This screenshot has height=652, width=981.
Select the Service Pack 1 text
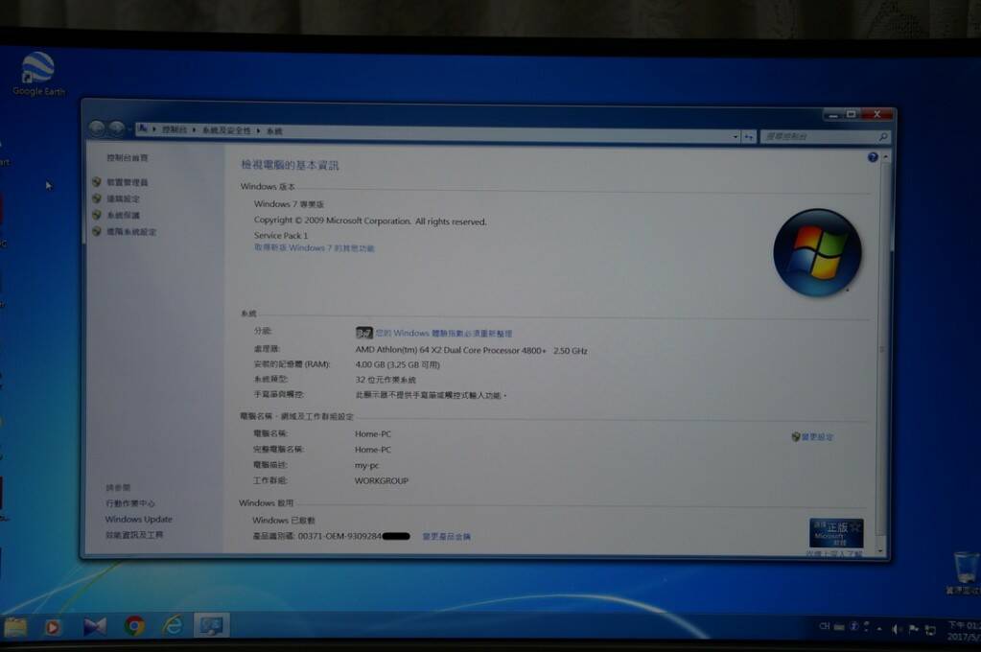tap(281, 235)
